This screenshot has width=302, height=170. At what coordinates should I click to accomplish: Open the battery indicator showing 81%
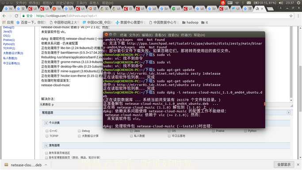click(264, 3)
